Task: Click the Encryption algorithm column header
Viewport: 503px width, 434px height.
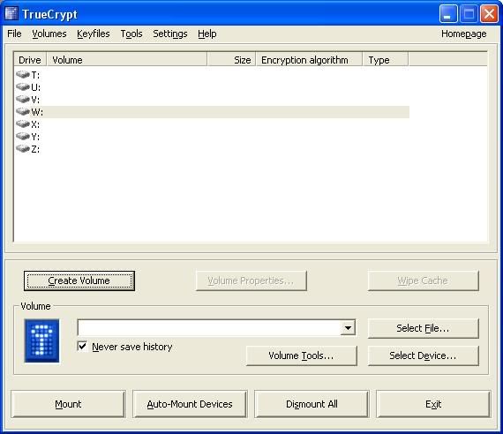Action: tap(309, 60)
